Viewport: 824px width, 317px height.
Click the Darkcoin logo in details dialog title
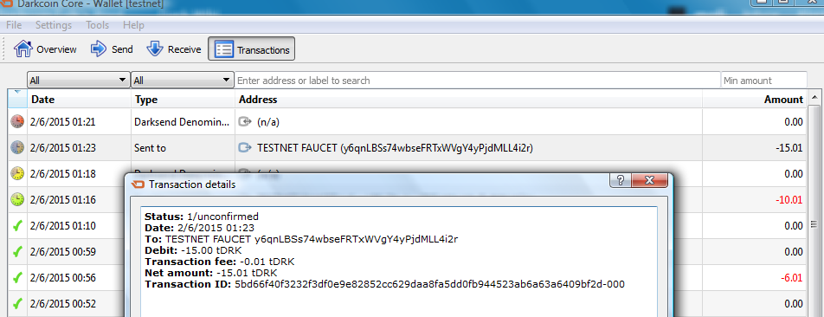point(138,184)
